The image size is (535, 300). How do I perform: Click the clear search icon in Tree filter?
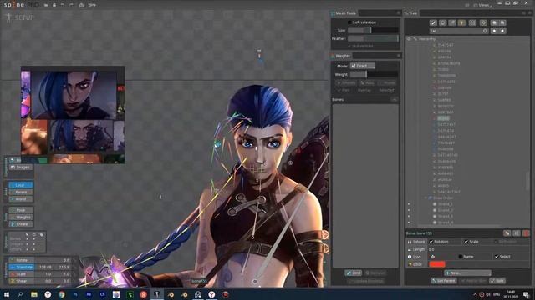click(x=485, y=31)
